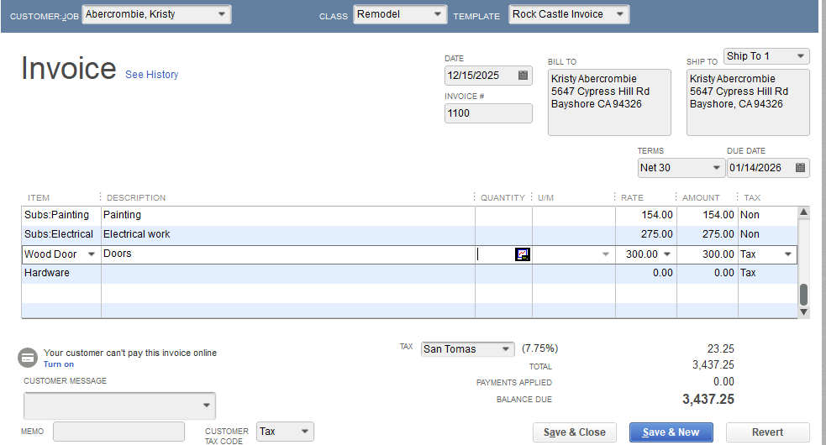Open the Class dropdown showing Remodel

(437, 14)
